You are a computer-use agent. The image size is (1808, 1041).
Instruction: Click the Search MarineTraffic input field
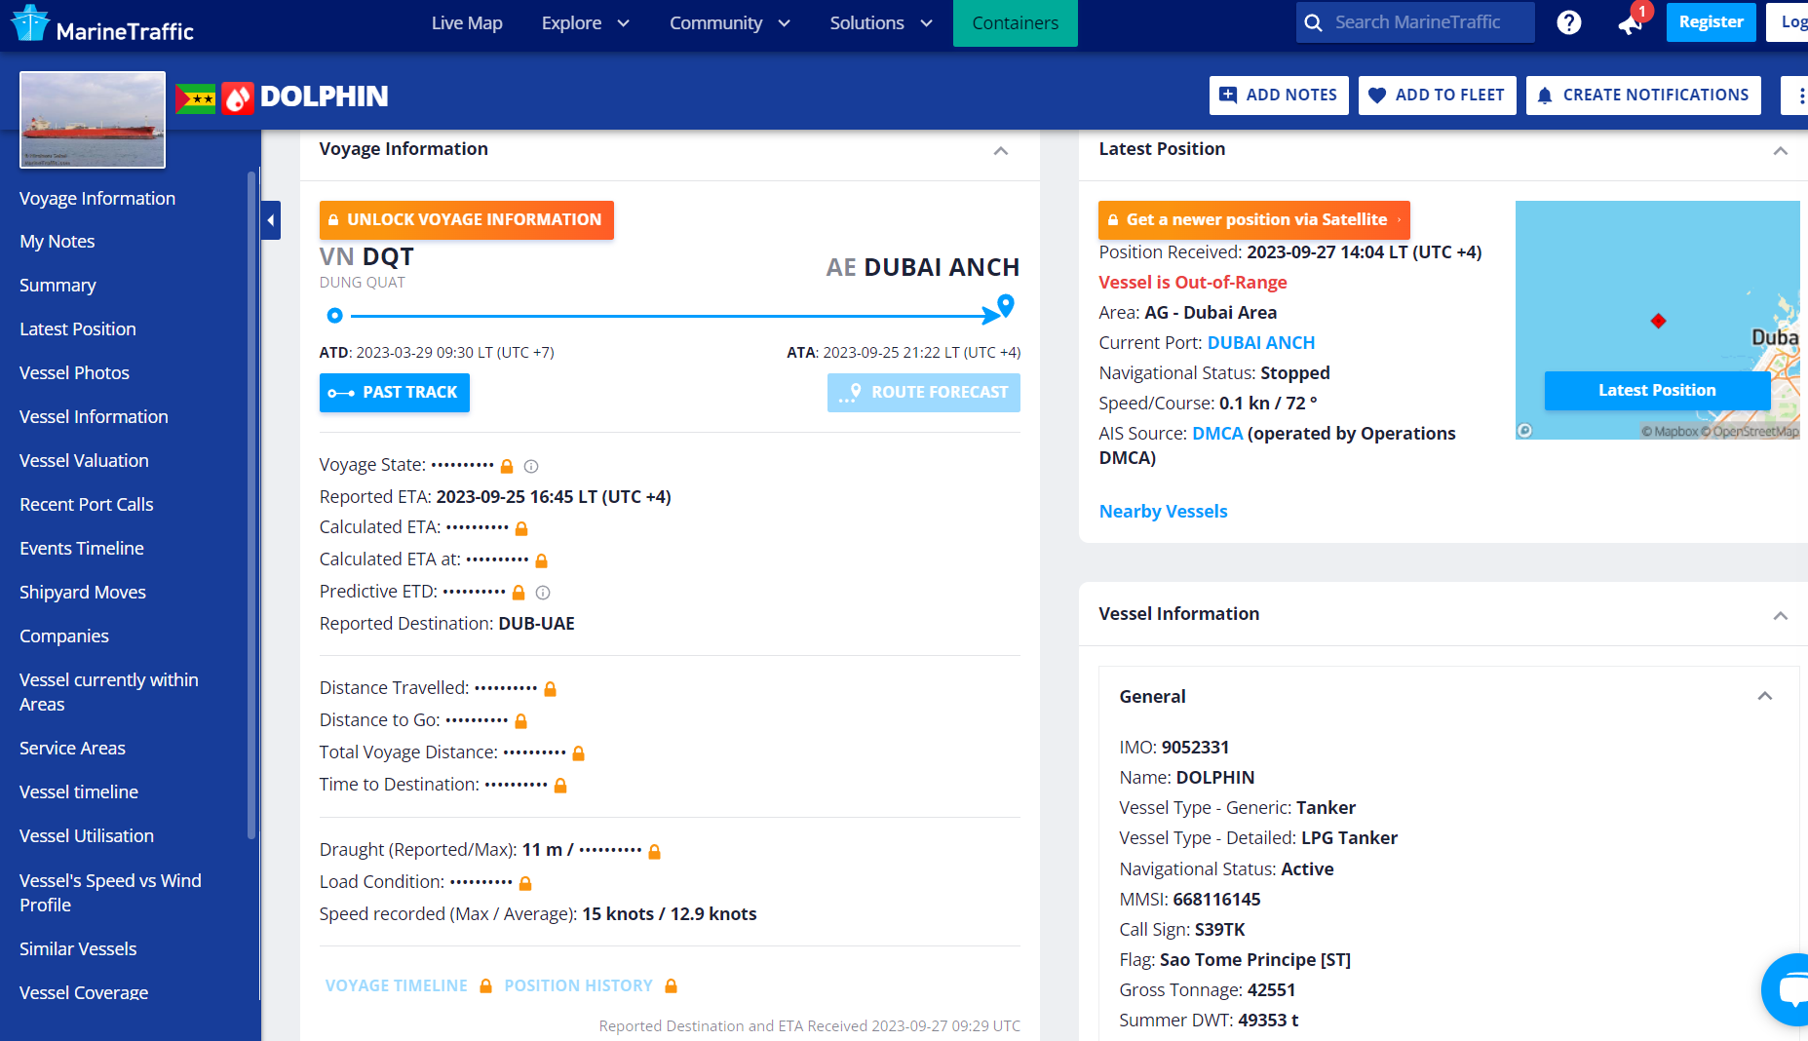pyautogui.click(x=1415, y=22)
